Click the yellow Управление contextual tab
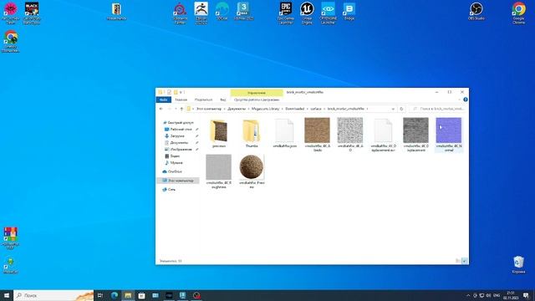 [x=257, y=93]
